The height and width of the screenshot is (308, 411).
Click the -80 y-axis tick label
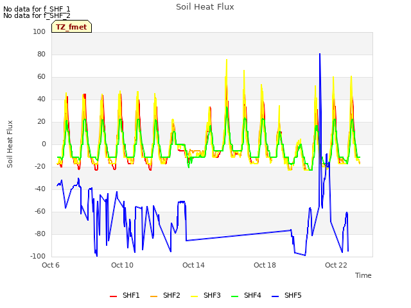[40, 234]
